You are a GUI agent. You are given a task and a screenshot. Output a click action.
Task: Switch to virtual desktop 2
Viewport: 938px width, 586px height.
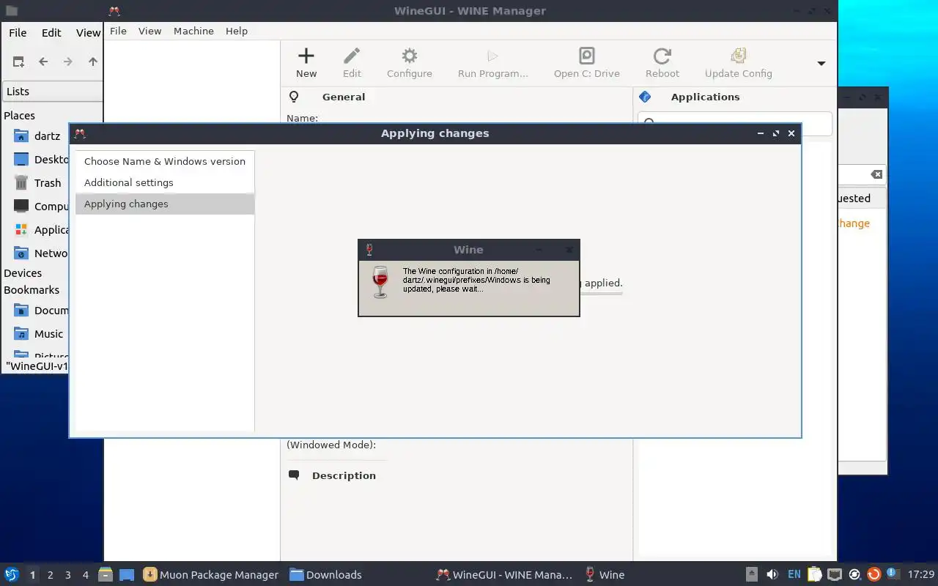(x=50, y=575)
